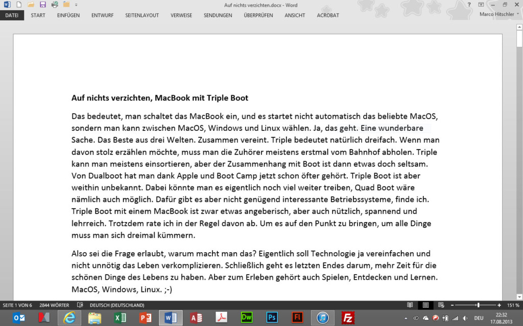The height and width of the screenshot is (326, 523).
Task: Launch Photoshop from the taskbar
Action: click(272, 318)
